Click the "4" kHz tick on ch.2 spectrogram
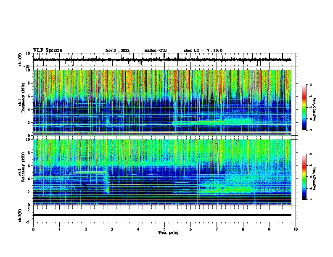333x257 pixels. [x=29, y=179]
